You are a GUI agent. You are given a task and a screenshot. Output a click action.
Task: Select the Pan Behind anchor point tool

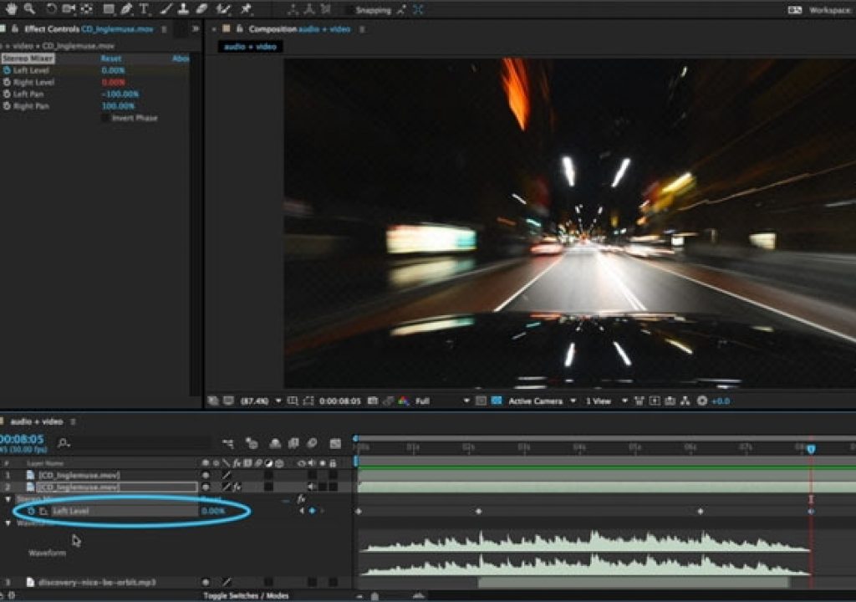pyautogui.click(x=86, y=8)
